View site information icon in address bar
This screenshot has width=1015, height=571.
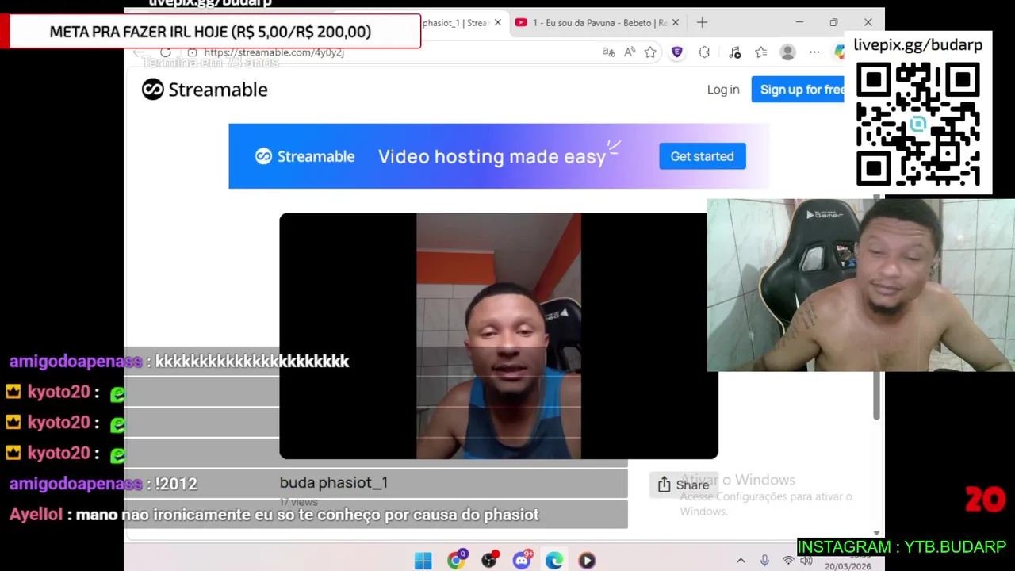[x=192, y=52]
